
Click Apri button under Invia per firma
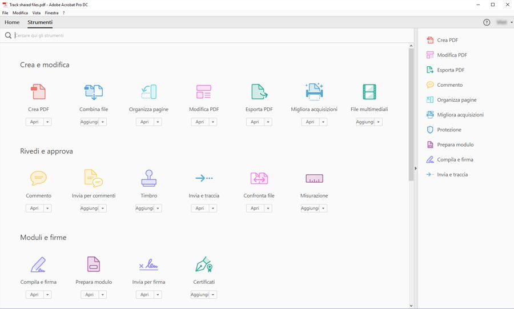point(144,295)
